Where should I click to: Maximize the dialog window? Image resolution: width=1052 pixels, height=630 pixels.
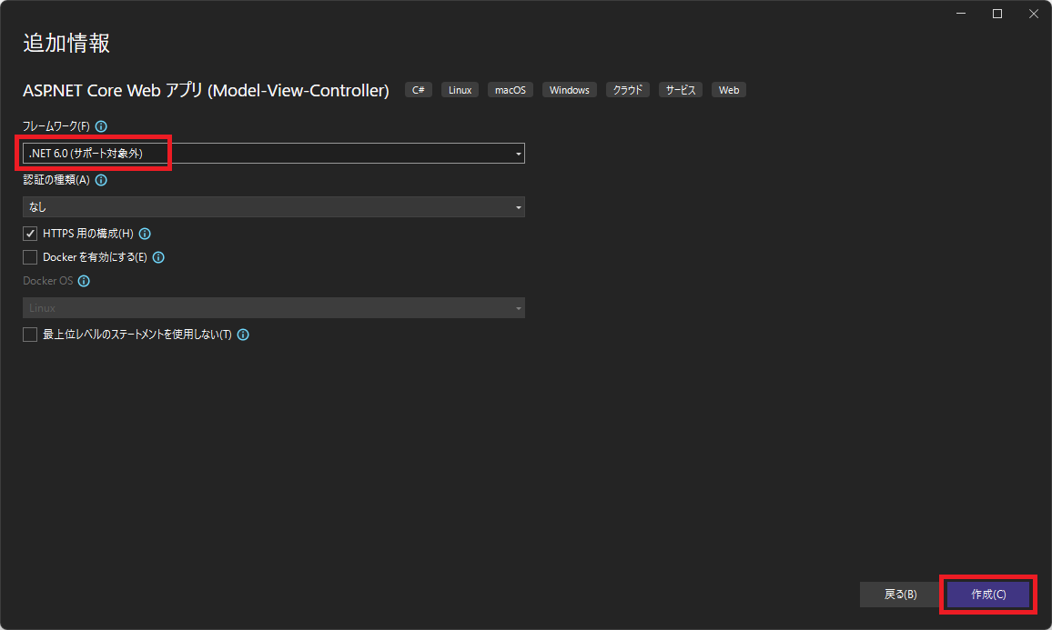(997, 14)
